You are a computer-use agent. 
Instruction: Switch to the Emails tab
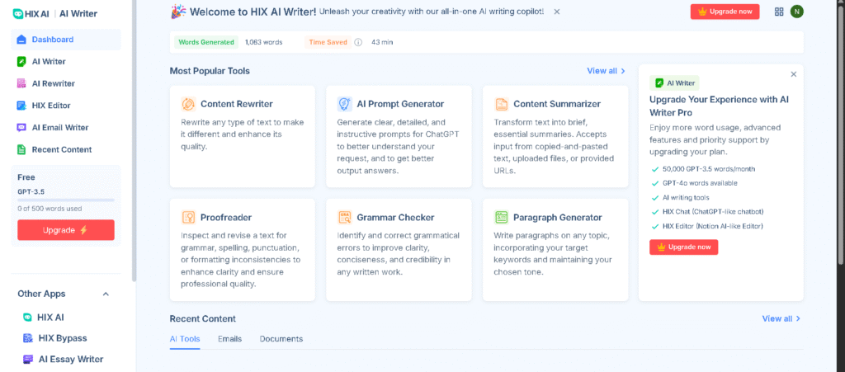[x=229, y=339]
